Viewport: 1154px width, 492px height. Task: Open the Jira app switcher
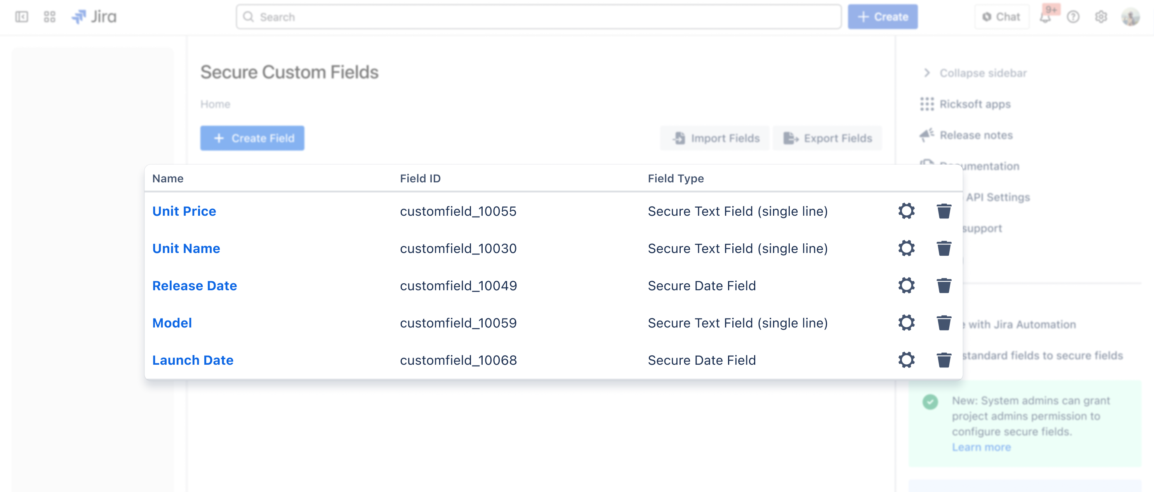click(49, 17)
